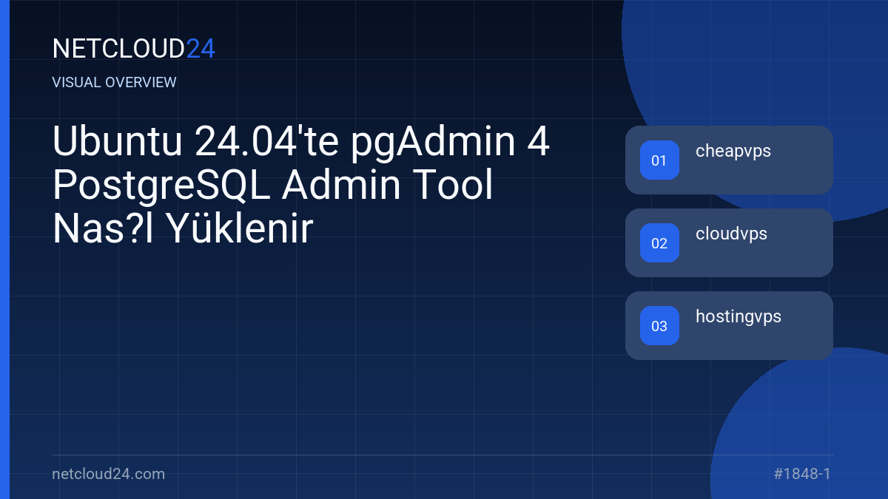This screenshot has width=888, height=499.
Task: Click the #1848-1 identifier text
Action: click(x=802, y=474)
